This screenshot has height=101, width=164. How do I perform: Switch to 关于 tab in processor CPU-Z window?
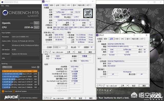(x=88, y=5)
